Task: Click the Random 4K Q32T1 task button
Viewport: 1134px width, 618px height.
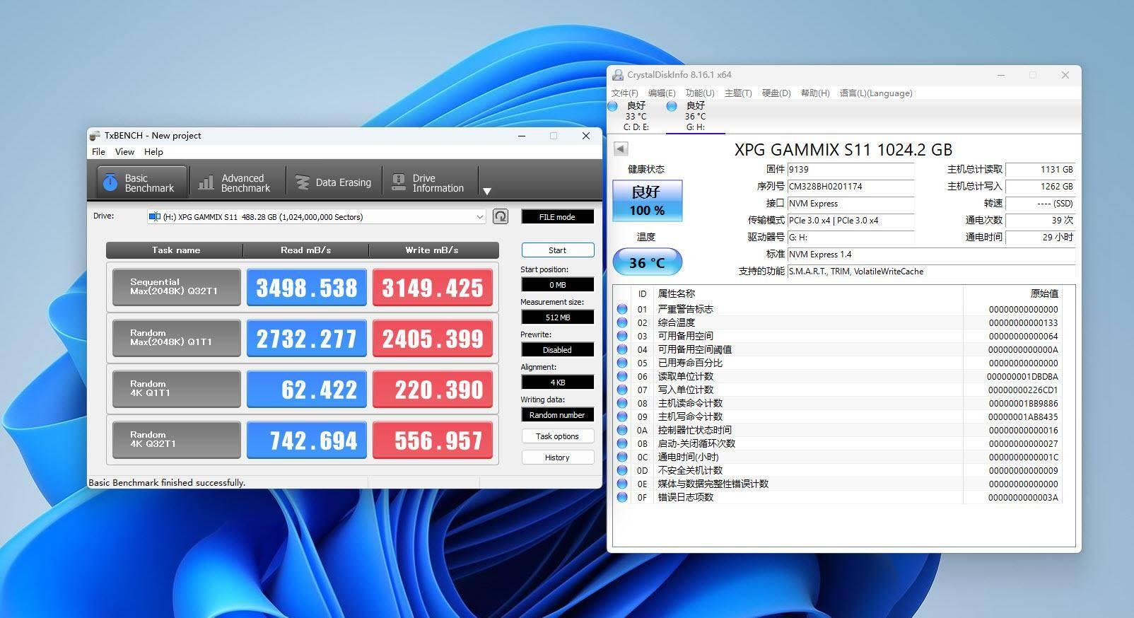Action: coord(176,440)
